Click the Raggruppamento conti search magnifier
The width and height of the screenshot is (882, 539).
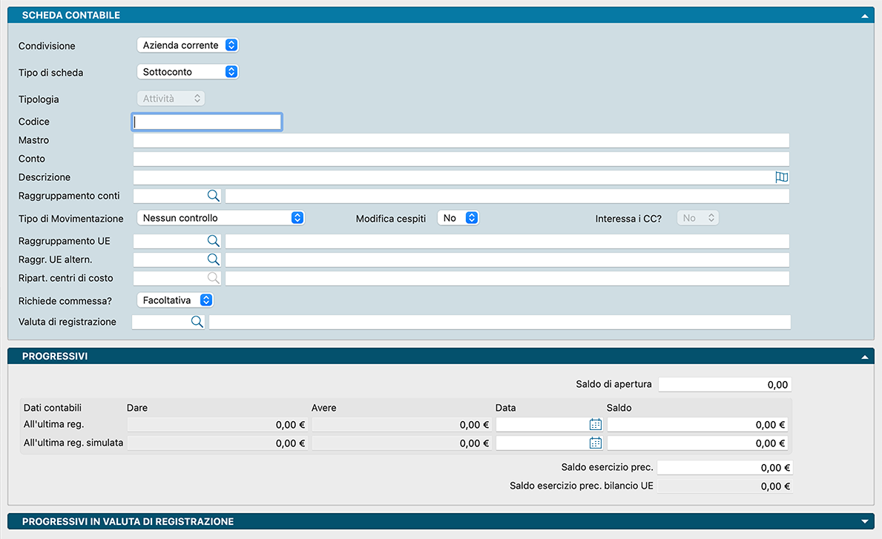[x=213, y=196]
